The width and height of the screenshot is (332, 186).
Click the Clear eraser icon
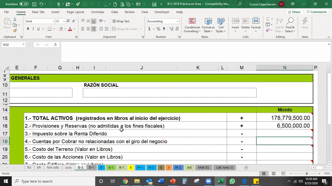(268, 30)
